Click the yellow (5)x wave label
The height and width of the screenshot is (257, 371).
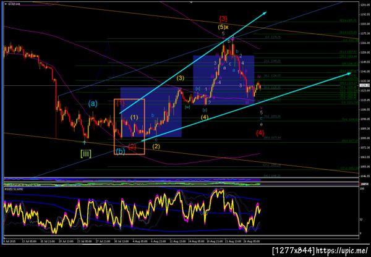click(x=223, y=27)
